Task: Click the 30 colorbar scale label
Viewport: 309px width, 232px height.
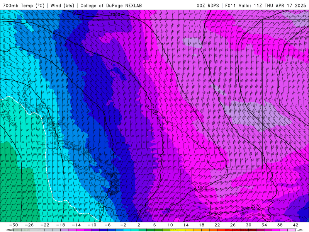Action: pyautogui.click(x=248, y=225)
